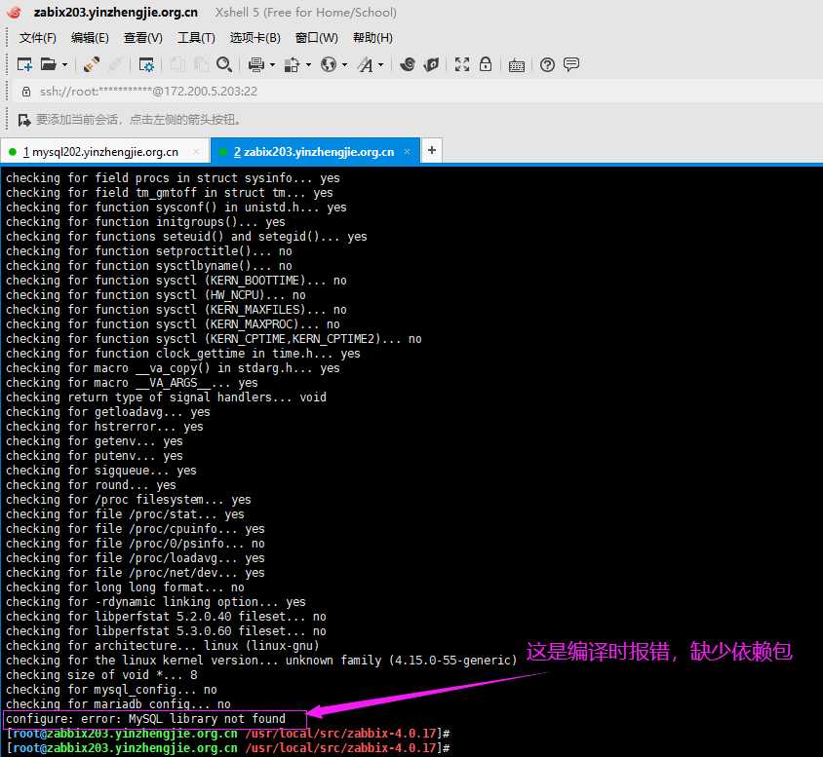Click 'checking for long long format... no' line

pos(125,587)
